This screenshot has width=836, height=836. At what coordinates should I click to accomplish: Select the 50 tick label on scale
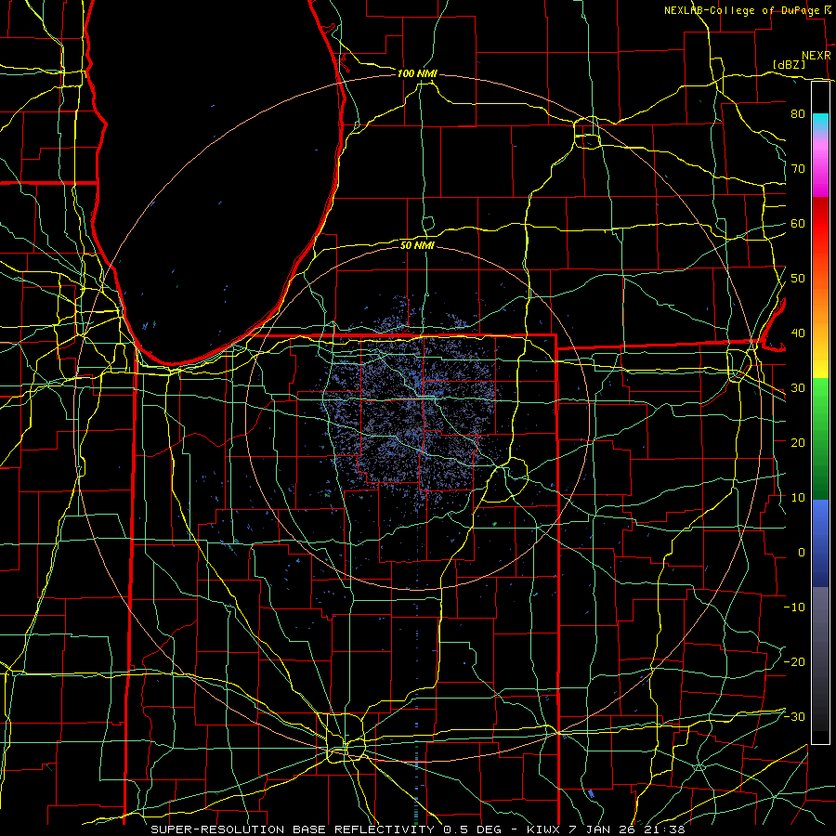pyautogui.click(x=798, y=279)
